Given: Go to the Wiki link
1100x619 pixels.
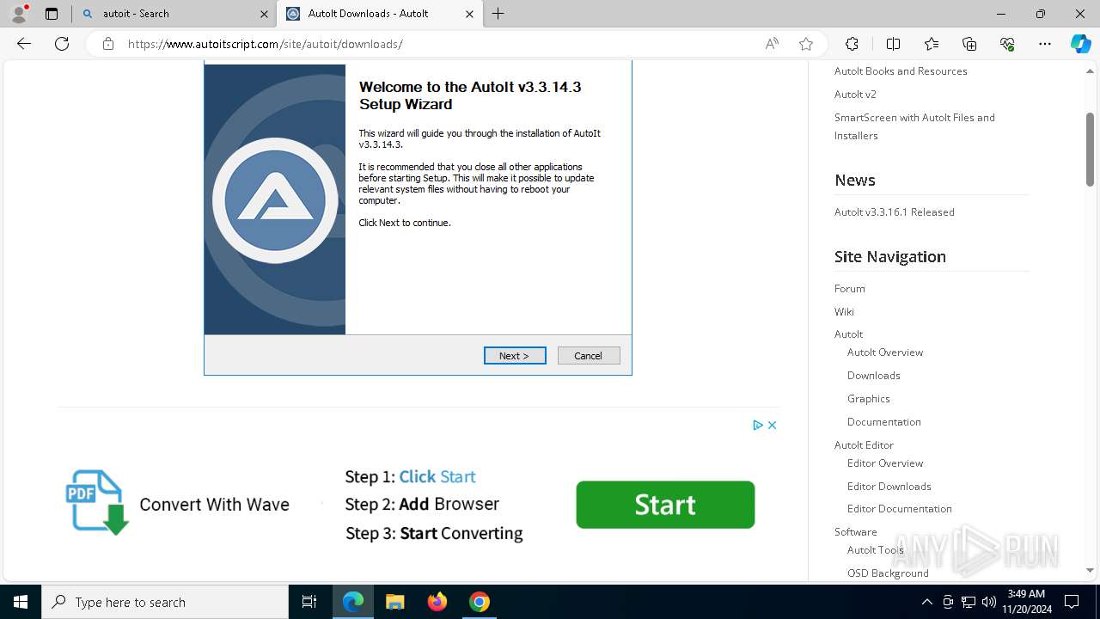Looking at the screenshot, I should [x=844, y=312].
